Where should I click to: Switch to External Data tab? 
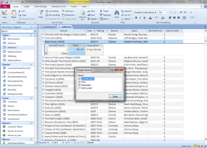(41, 6)
